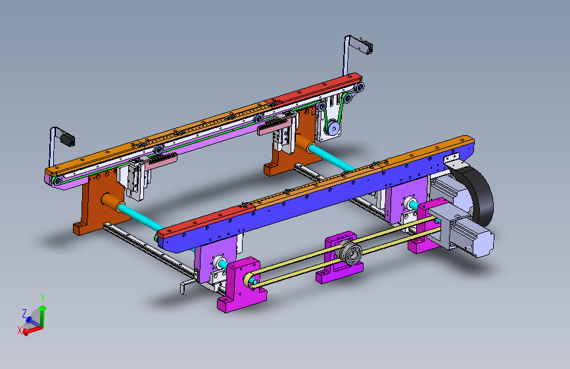Click the red X axis of the orientation triad
This screenshot has width=570, height=369.
[33, 330]
